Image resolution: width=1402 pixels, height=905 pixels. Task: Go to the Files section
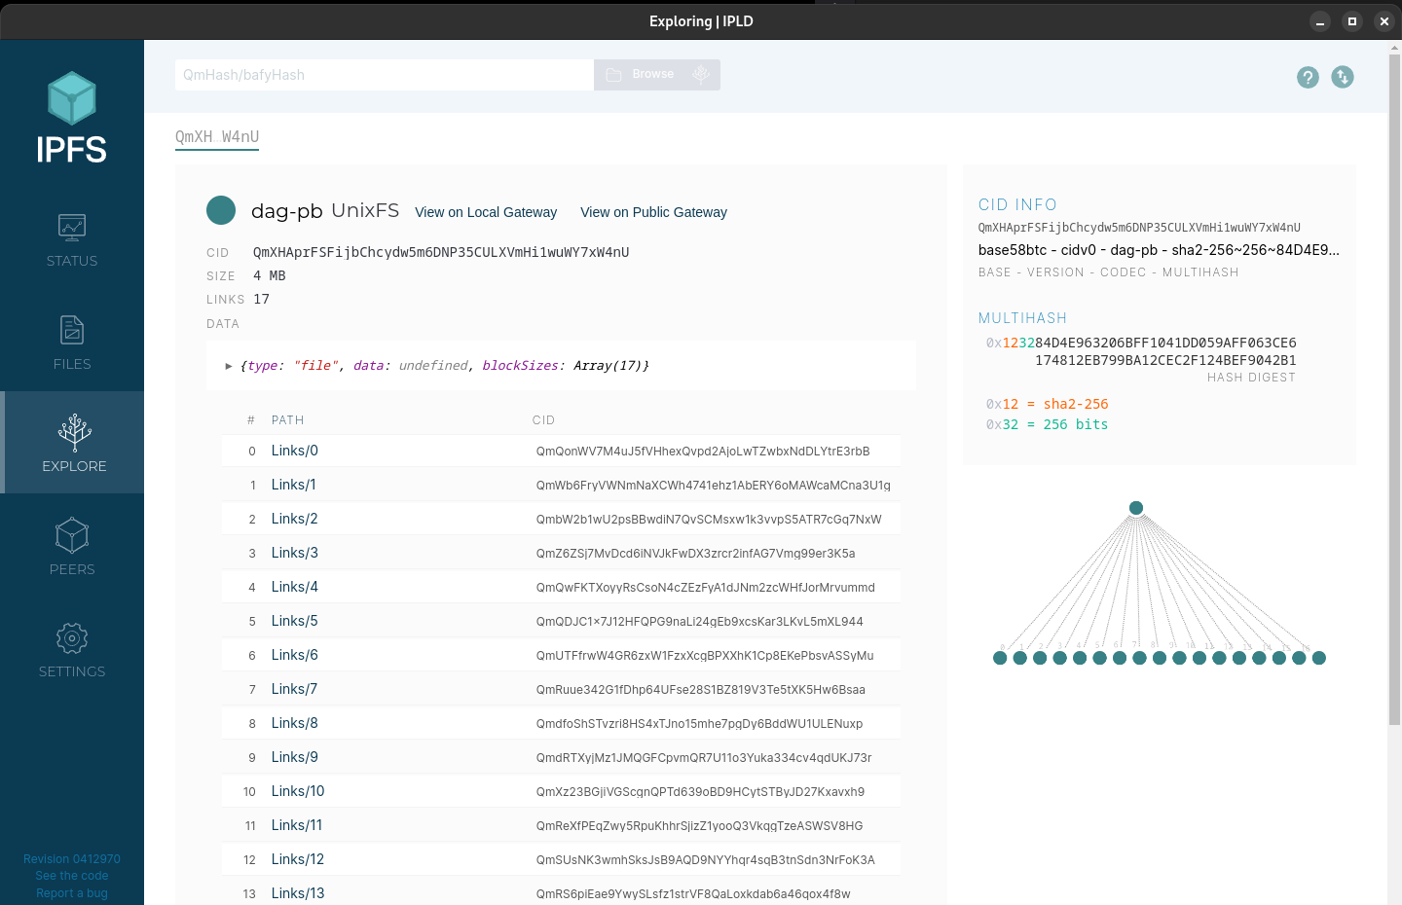click(x=72, y=343)
